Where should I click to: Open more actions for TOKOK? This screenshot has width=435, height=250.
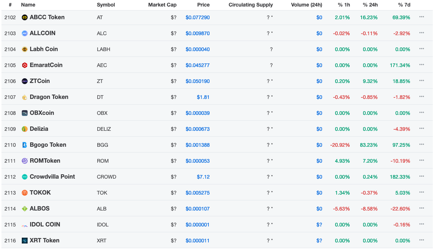point(422,192)
